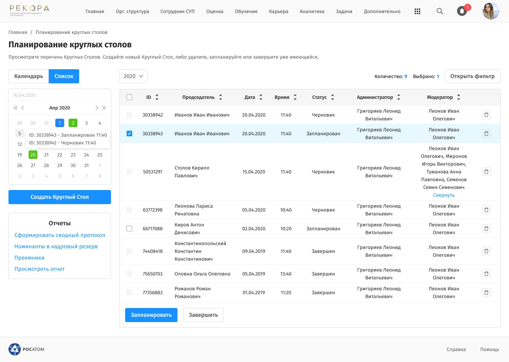Delete round table 30338942 using its trash icon
This screenshot has width=509, height=362.
coord(486,114)
